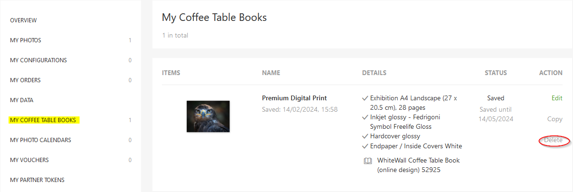The image size is (573, 192).
Task: Open My Partner Tokens sidebar item
Action: 37,180
